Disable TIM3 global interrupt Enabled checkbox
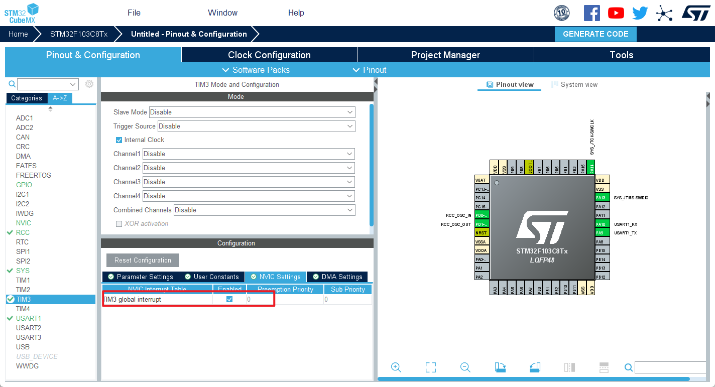Image resolution: width=715 pixels, height=387 pixels. pos(229,299)
